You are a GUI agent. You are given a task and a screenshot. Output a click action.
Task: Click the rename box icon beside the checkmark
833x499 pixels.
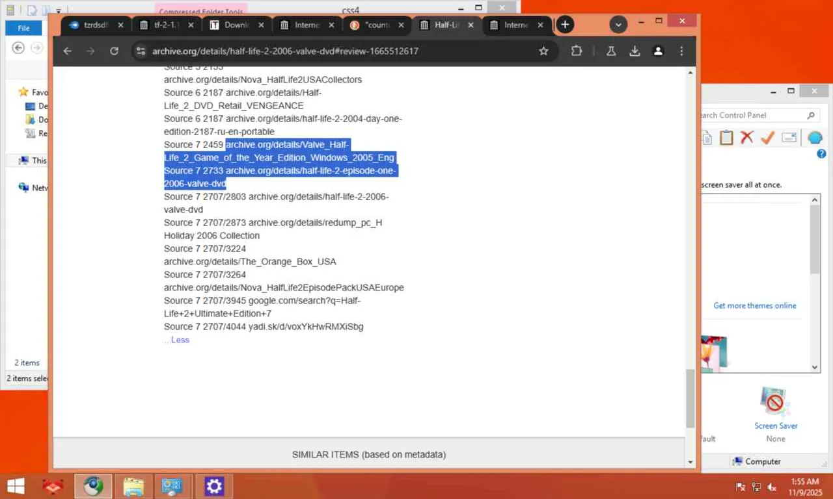coord(789,137)
